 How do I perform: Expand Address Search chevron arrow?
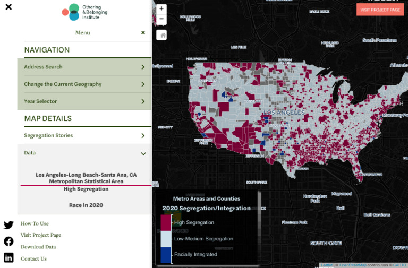[143, 67]
